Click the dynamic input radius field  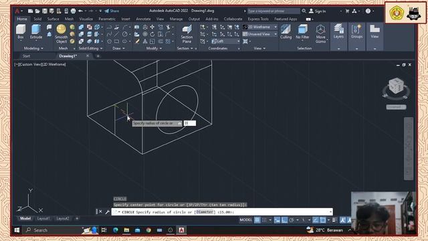(x=190, y=123)
